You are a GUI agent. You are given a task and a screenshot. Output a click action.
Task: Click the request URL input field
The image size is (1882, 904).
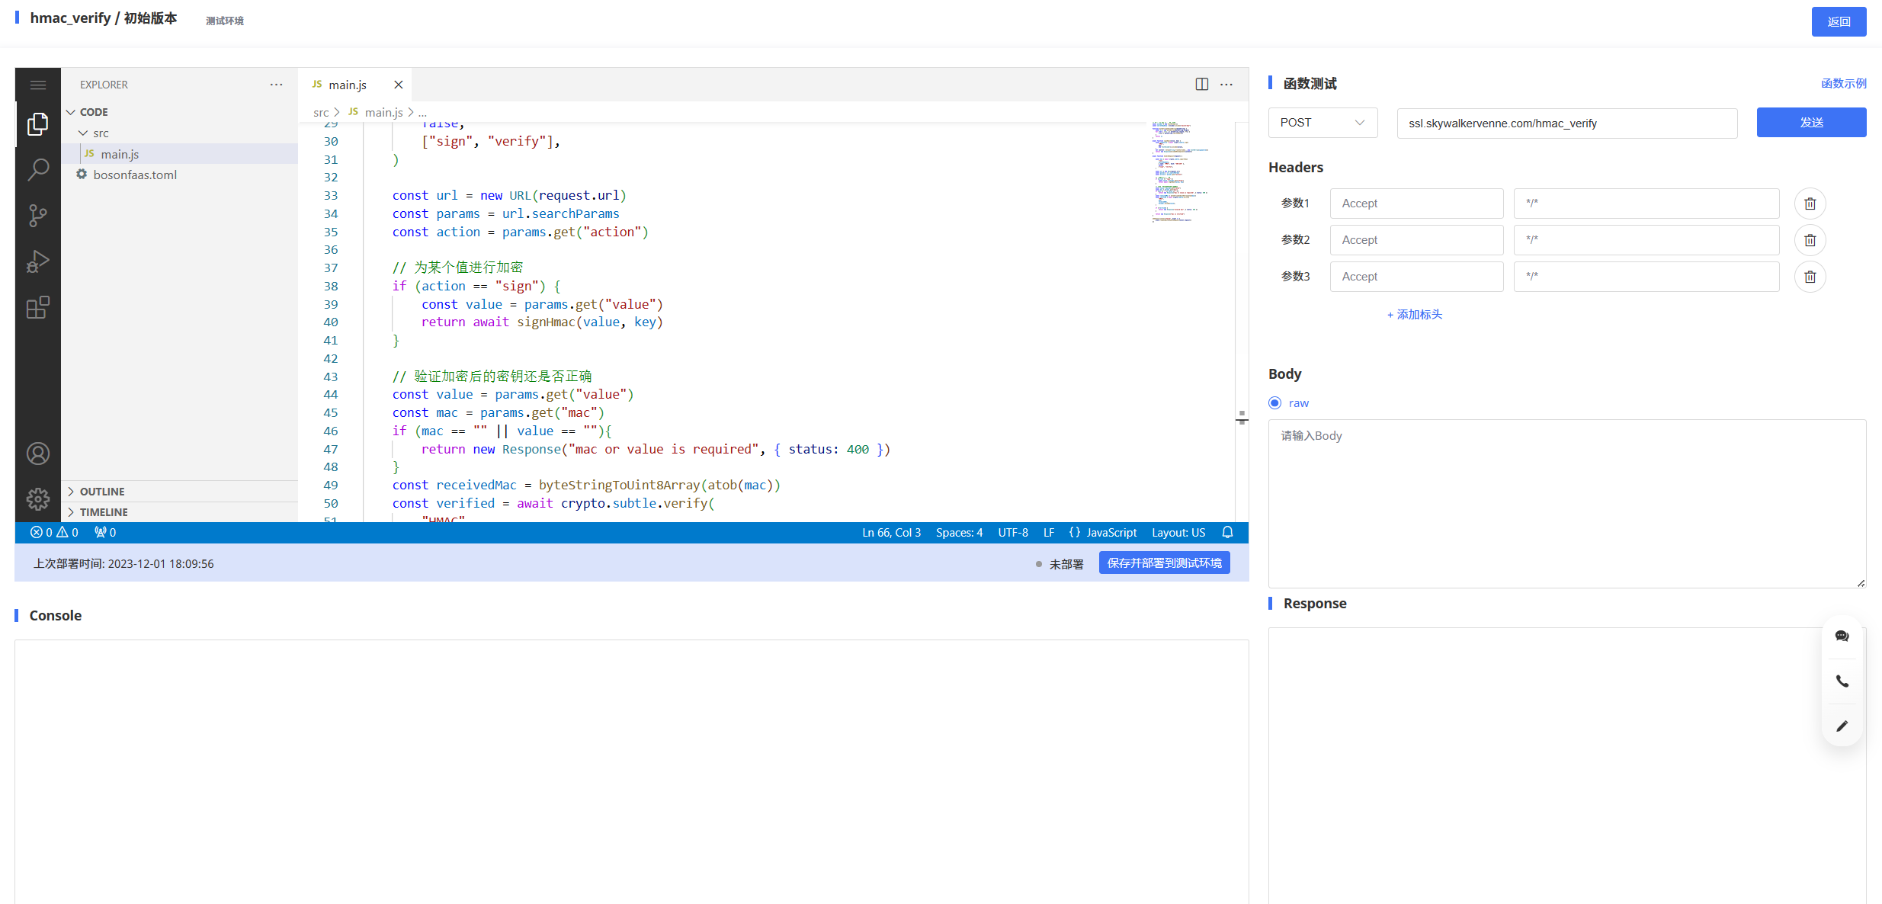point(1566,123)
